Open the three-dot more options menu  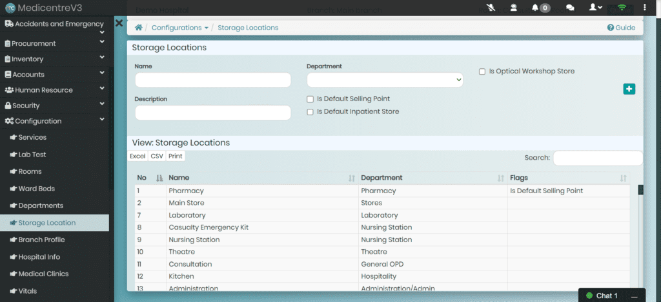[x=645, y=8]
